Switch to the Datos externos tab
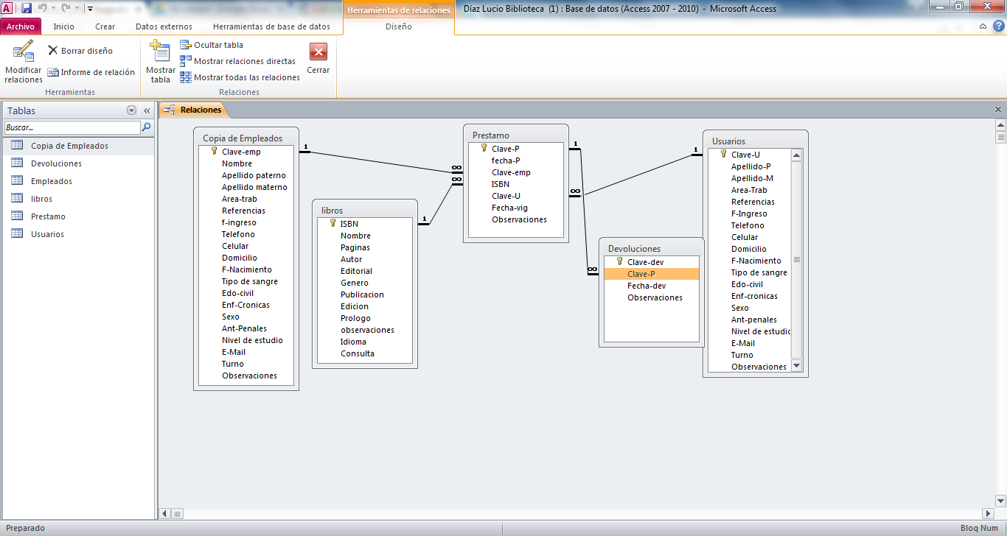The width and height of the screenshot is (1007, 536). pyautogui.click(x=164, y=27)
